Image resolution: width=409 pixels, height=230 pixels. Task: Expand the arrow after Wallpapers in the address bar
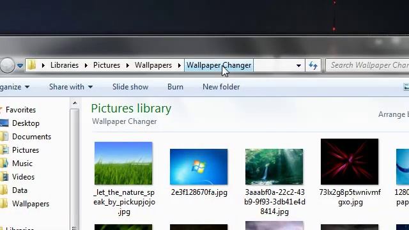[x=180, y=65]
